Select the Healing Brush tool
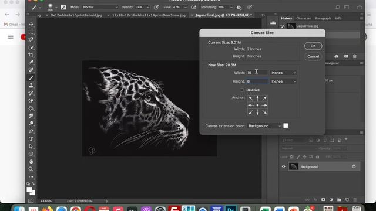Screen dimensions: 376x211 pos(31,70)
